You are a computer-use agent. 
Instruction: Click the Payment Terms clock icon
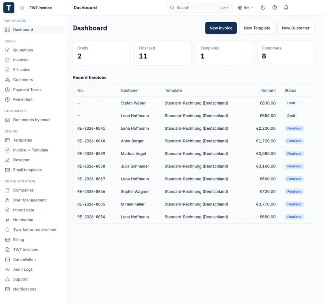7,90
